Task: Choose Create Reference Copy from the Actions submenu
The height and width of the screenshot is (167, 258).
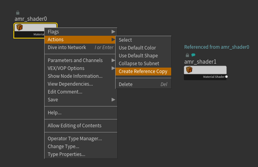Action: (x=143, y=72)
